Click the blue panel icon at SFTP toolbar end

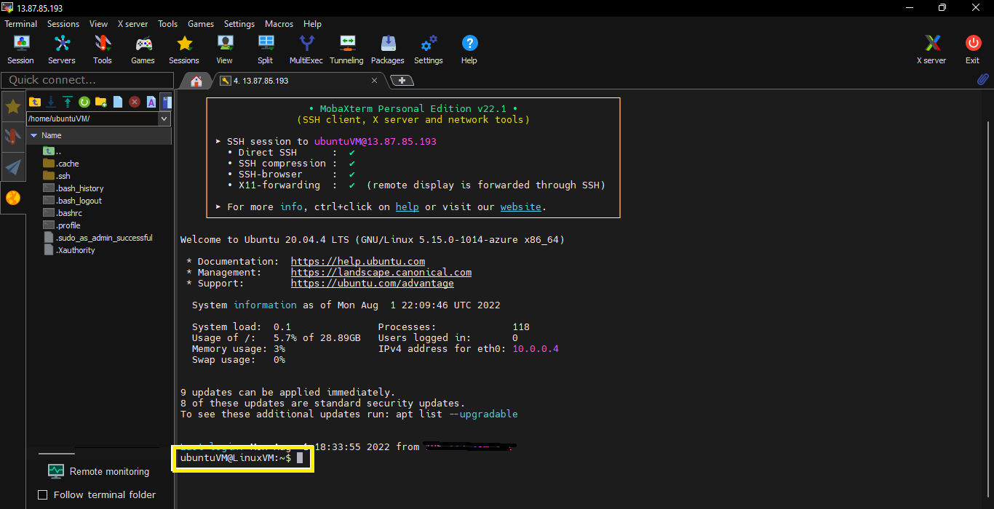167,102
